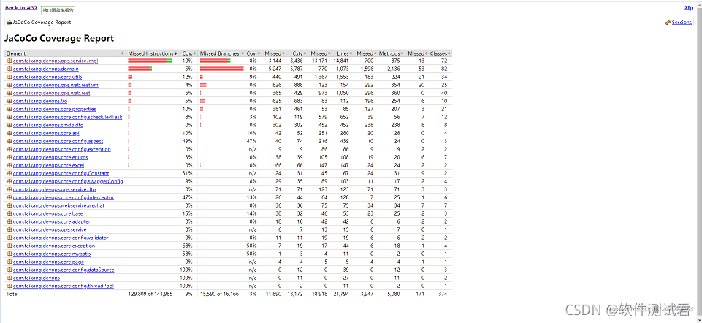The image size is (702, 323).
Task: Open com.taikang.devops.ops.service link
Action: [x=50, y=229]
